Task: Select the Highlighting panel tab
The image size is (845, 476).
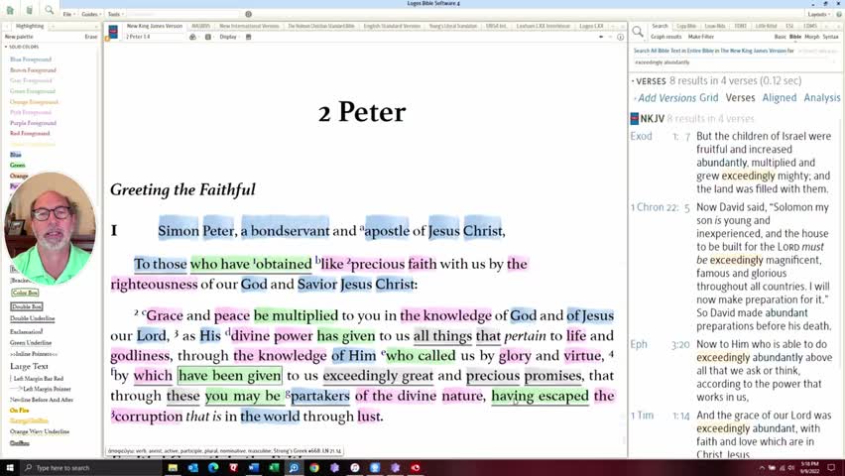Action: pyautogui.click(x=30, y=26)
